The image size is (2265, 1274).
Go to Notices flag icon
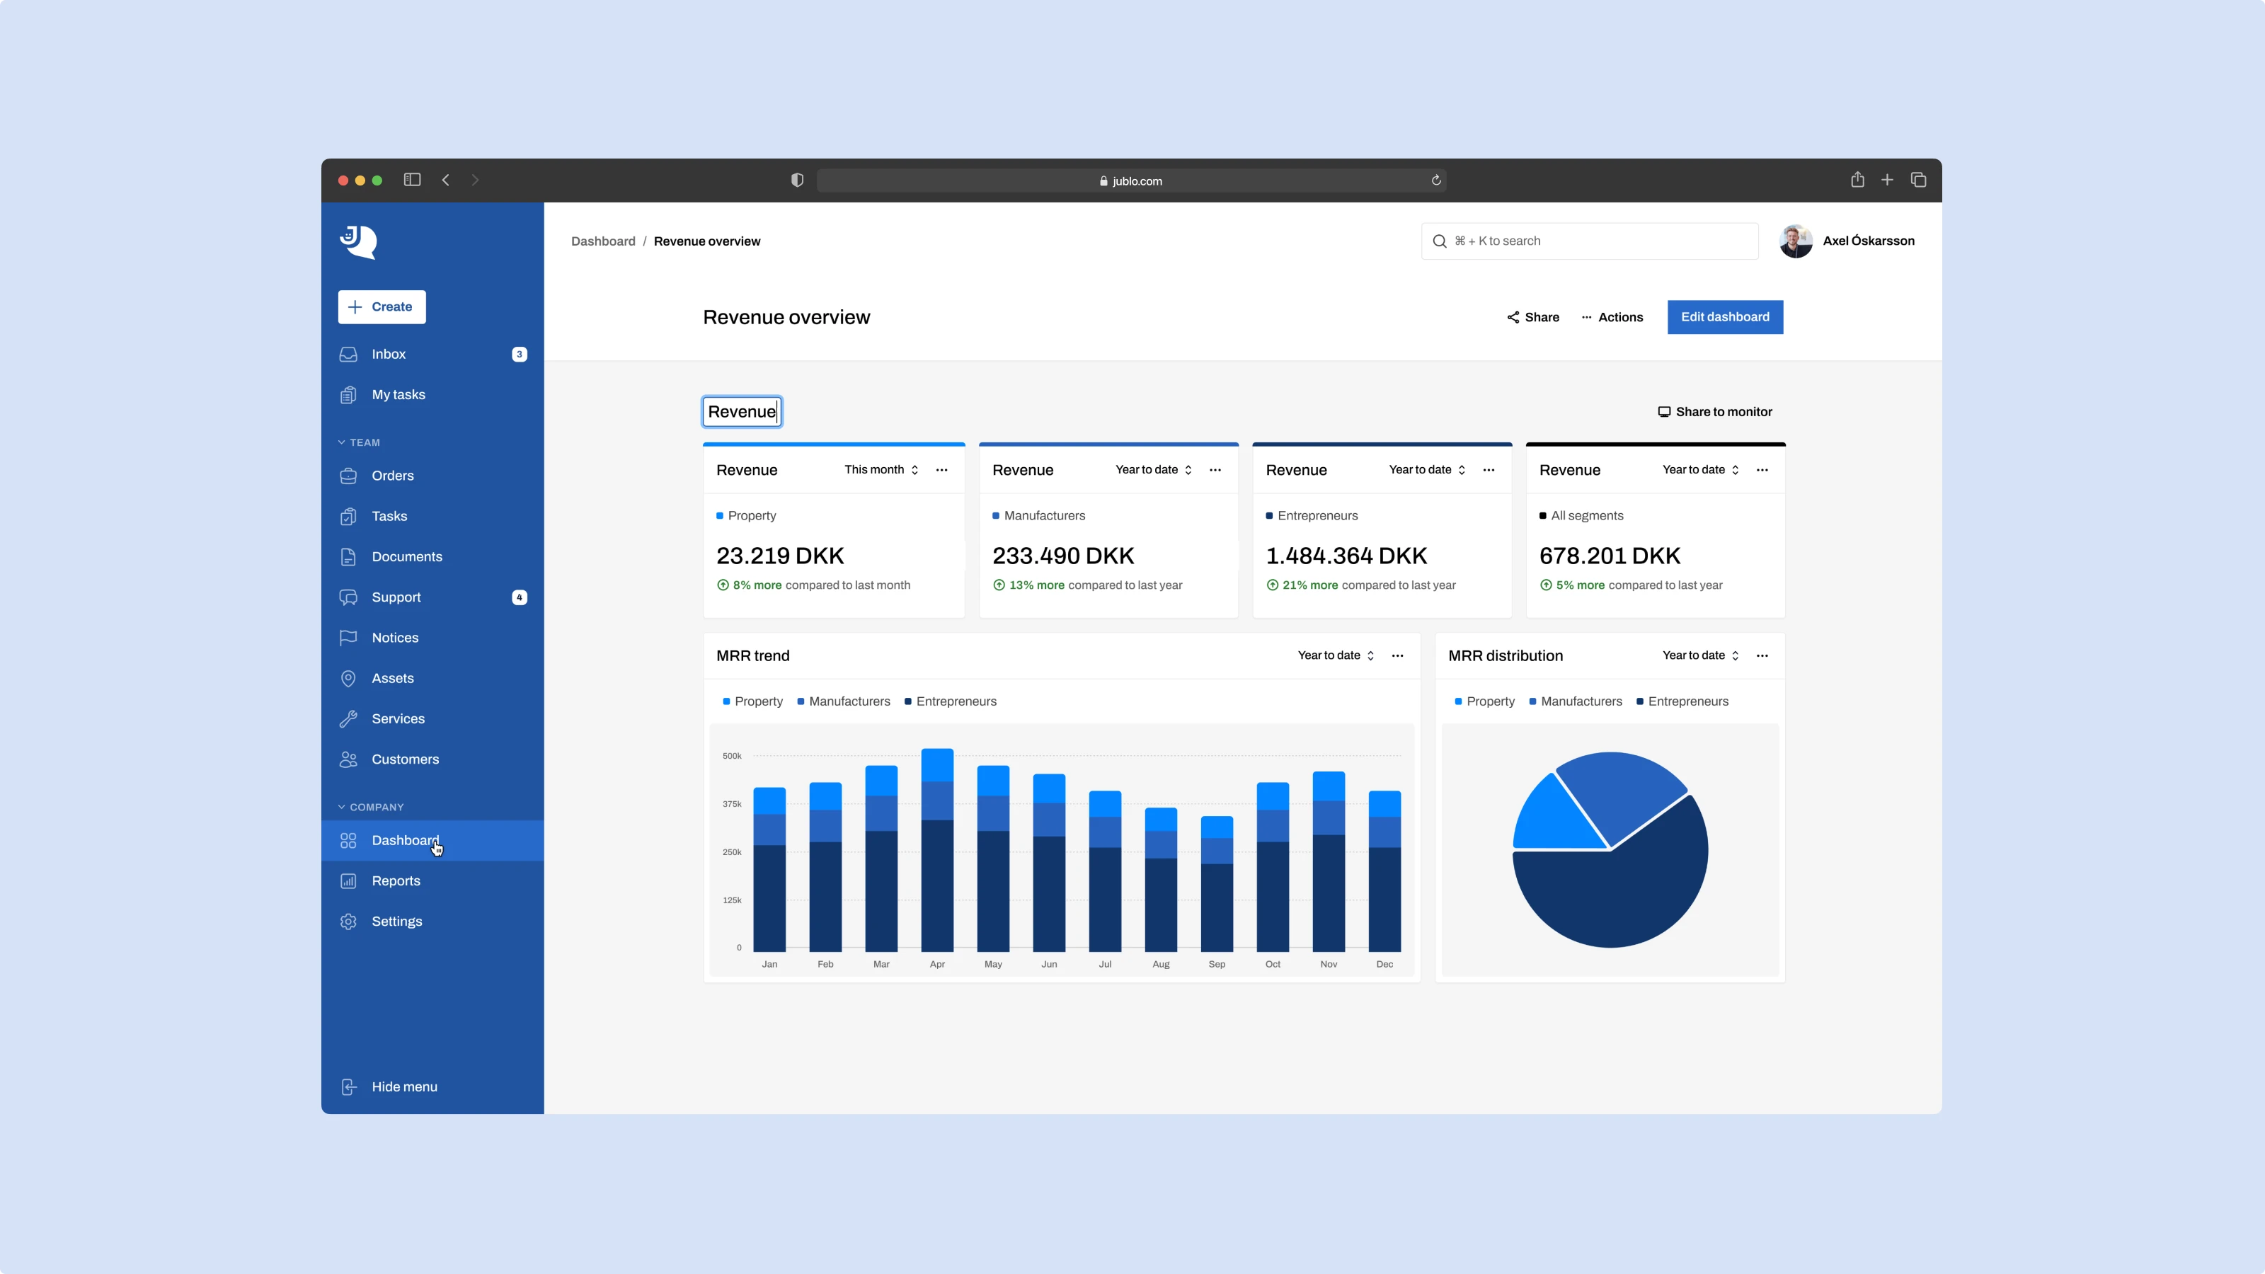348,638
